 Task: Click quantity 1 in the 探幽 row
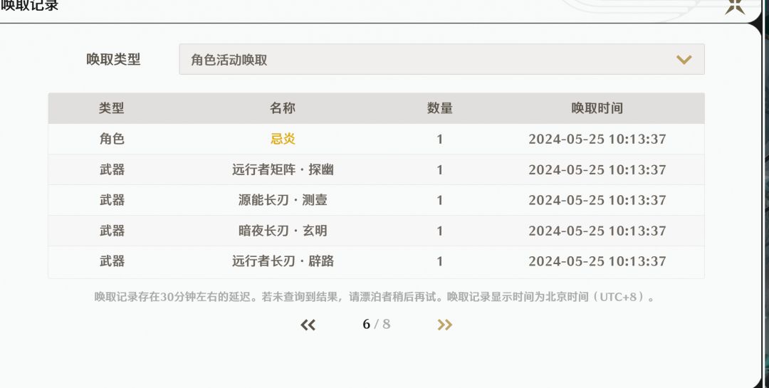pyautogui.click(x=440, y=169)
